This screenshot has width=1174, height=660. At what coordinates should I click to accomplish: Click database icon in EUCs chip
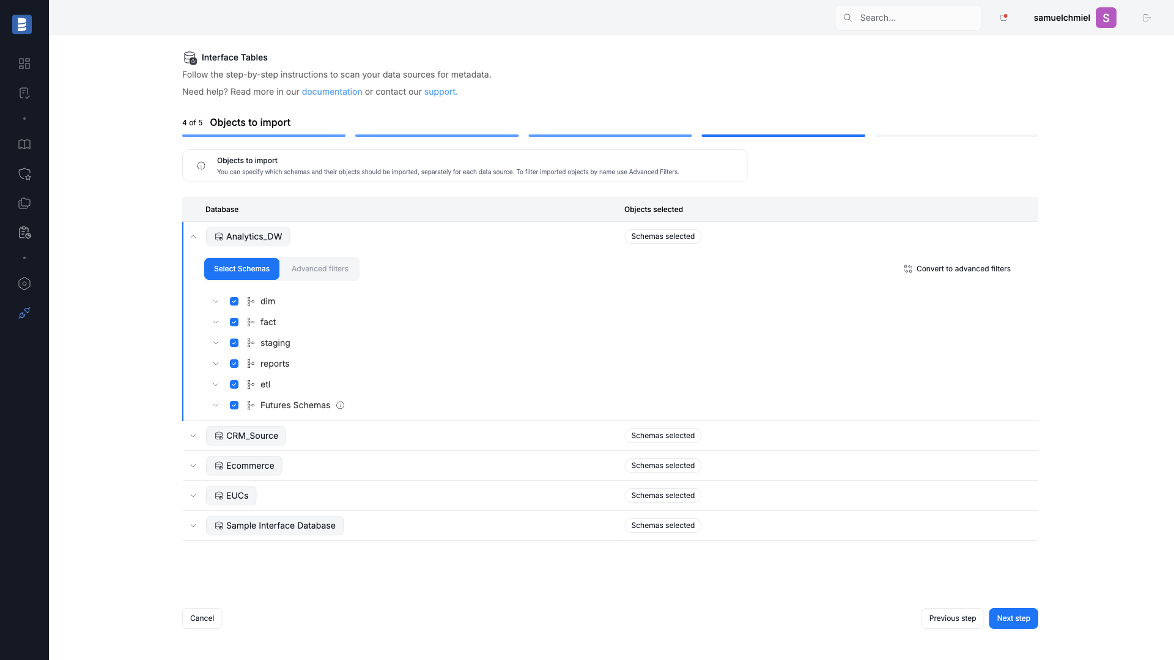219,496
